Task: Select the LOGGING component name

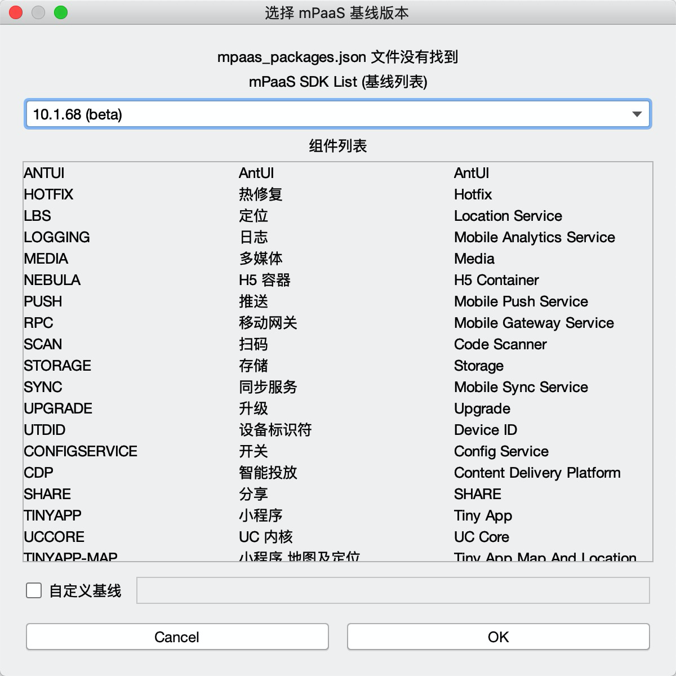Action: pyautogui.click(x=57, y=237)
